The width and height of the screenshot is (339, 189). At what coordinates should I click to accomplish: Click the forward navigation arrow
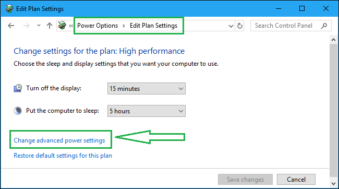pos(27,26)
